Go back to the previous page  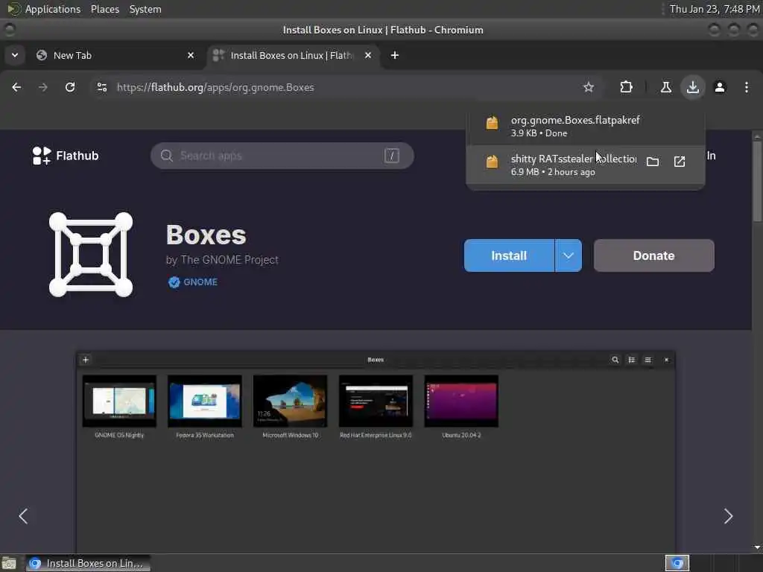[16, 87]
